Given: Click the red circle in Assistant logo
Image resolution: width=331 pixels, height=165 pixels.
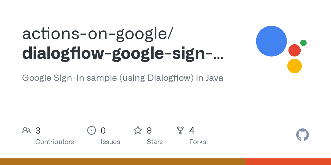Looking at the screenshot, I should click(x=294, y=50).
